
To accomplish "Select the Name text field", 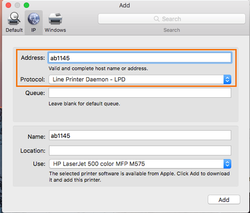I will [x=140, y=135].
